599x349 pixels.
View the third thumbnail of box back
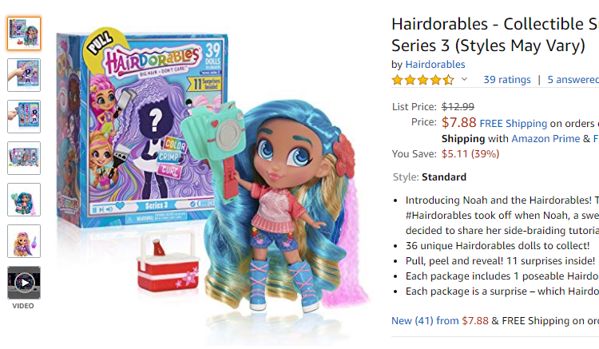coord(24,117)
